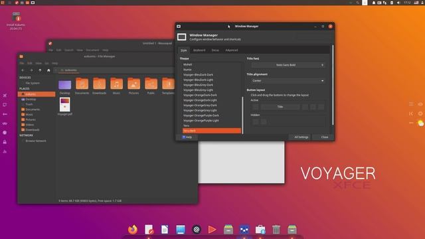This screenshot has height=239, width=425.
Task: Select theme Voyager-OrangePurple-Dark
Action: pyautogui.click(x=211, y=116)
